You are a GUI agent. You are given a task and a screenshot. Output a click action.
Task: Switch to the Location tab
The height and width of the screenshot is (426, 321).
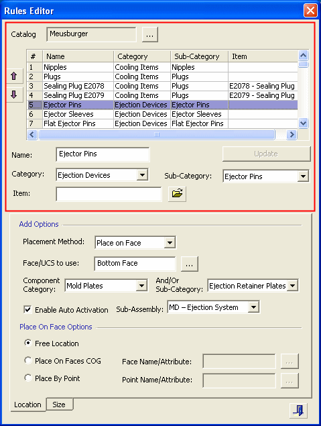[27, 405]
